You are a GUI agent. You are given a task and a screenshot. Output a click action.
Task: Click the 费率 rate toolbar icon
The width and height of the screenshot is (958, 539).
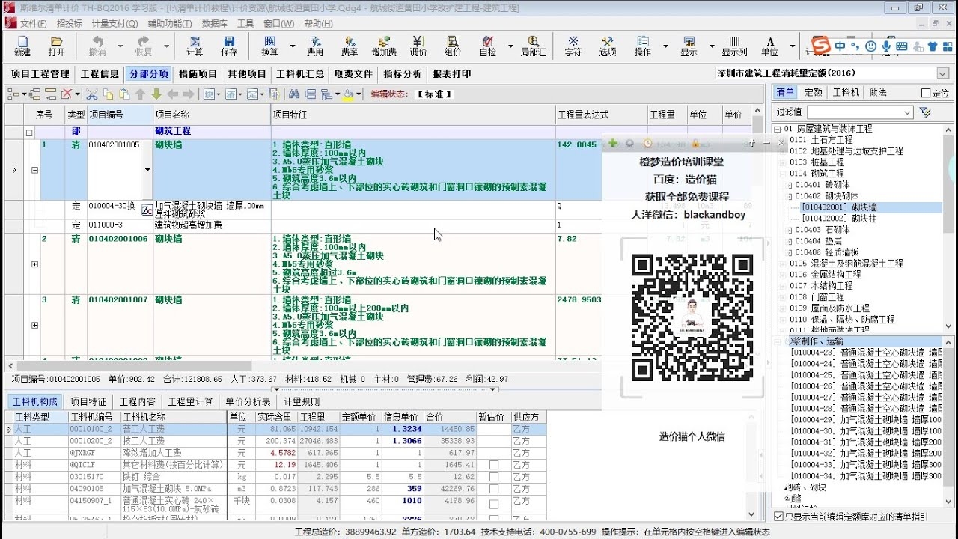click(350, 46)
